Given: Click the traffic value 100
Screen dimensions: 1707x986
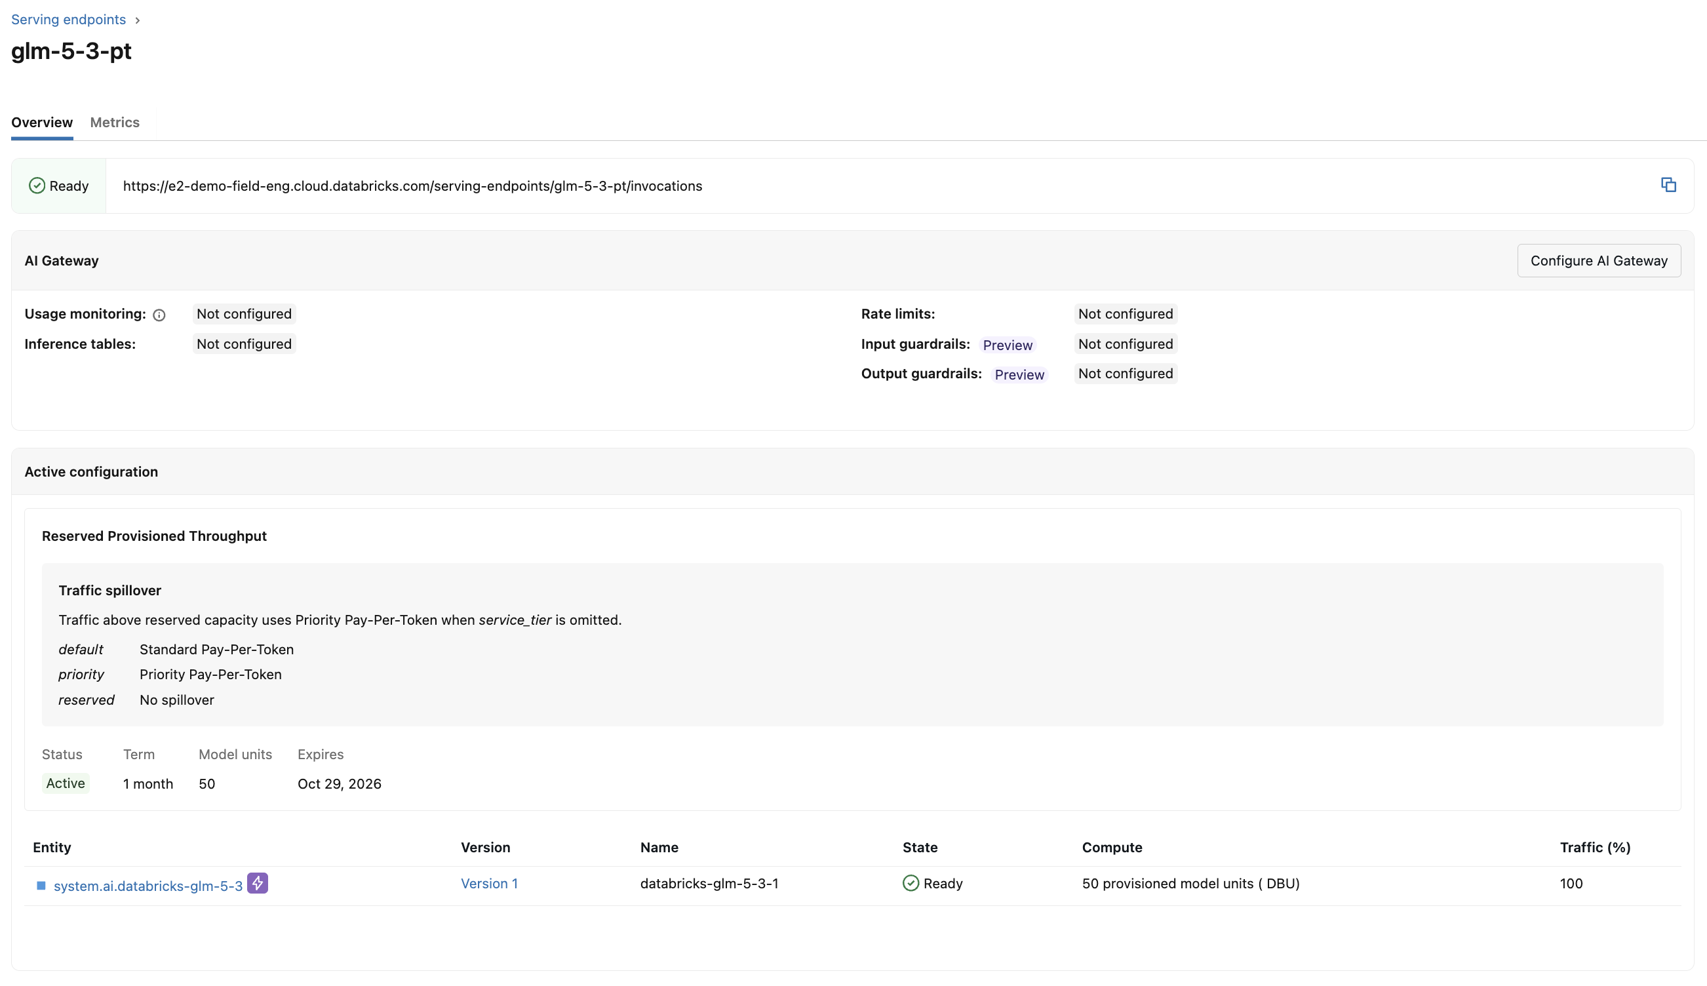Looking at the screenshot, I should click(x=1571, y=883).
